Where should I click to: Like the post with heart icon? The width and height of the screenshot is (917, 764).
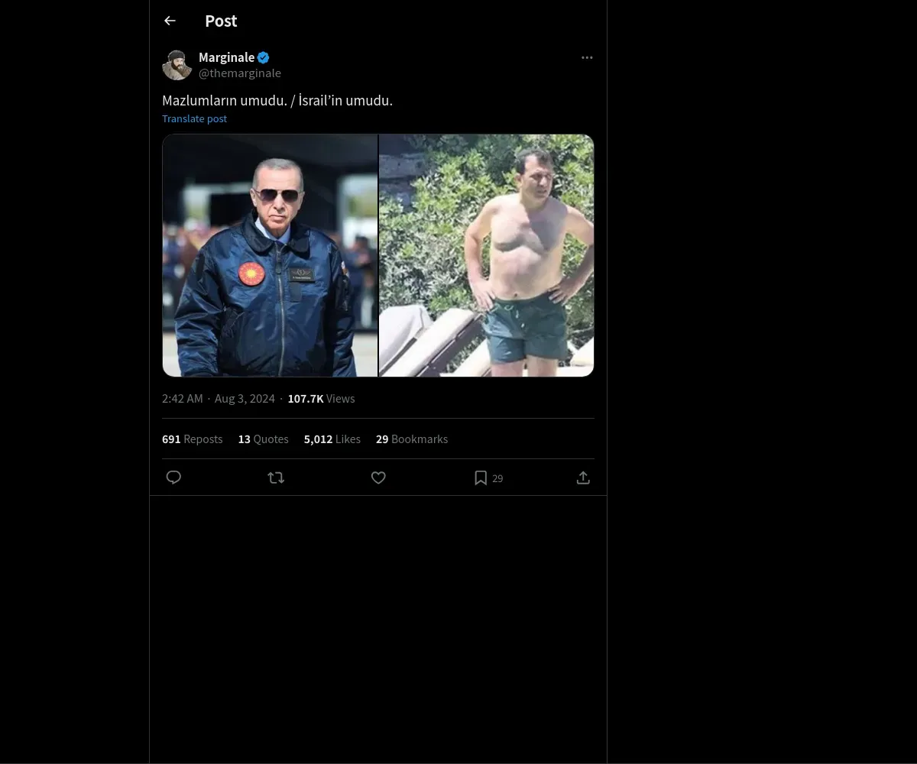378,477
